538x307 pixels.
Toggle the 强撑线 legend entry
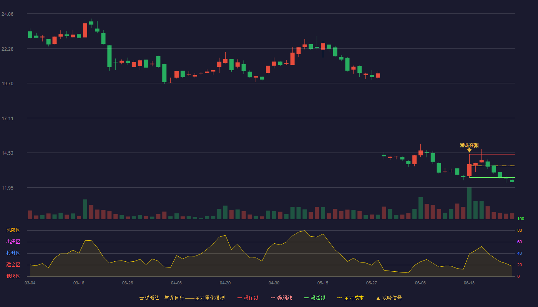point(315,298)
